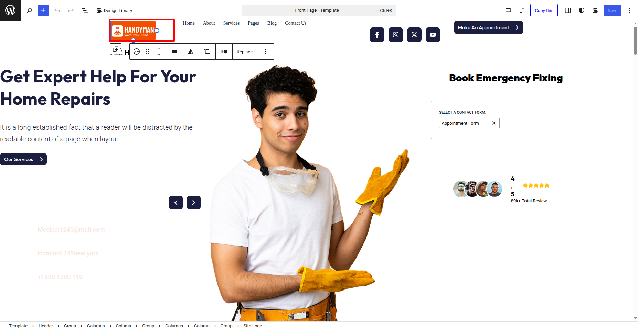638x330 pixels.
Task: Open the Facebook social icon
Action: point(377,35)
